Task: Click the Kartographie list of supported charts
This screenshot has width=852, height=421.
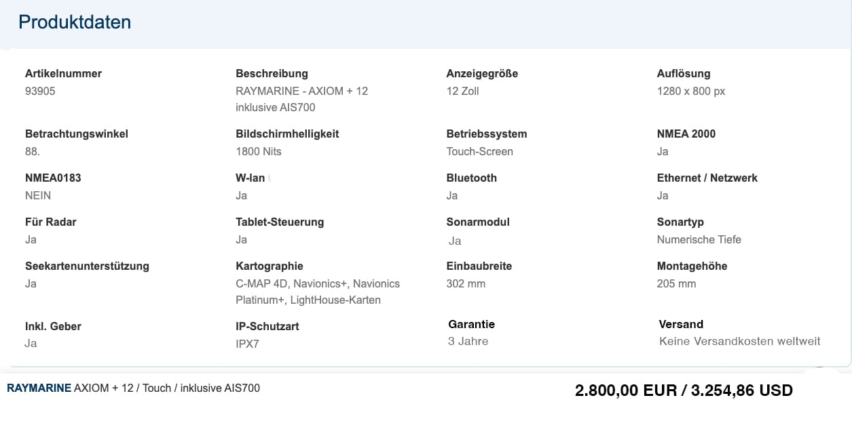Action: click(x=317, y=292)
